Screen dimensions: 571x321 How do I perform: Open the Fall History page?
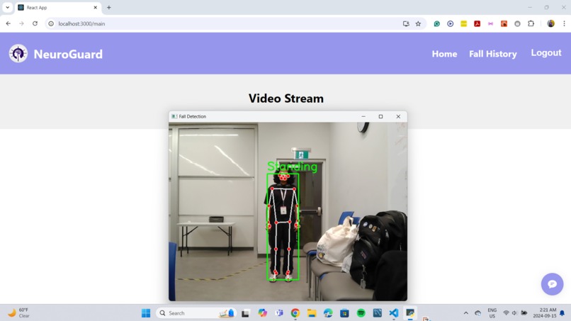click(492, 54)
